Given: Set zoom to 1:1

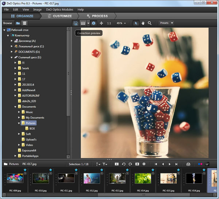Looking at the screenshot, I should (109, 23).
